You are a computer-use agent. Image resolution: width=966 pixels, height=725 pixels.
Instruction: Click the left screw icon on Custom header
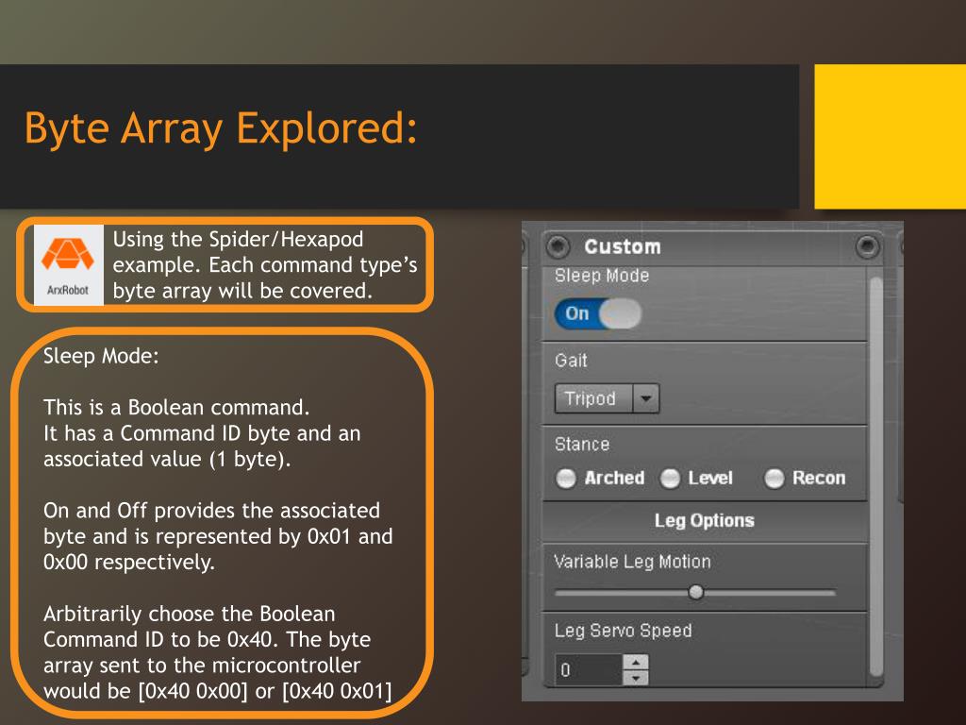pyautogui.click(x=558, y=246)
